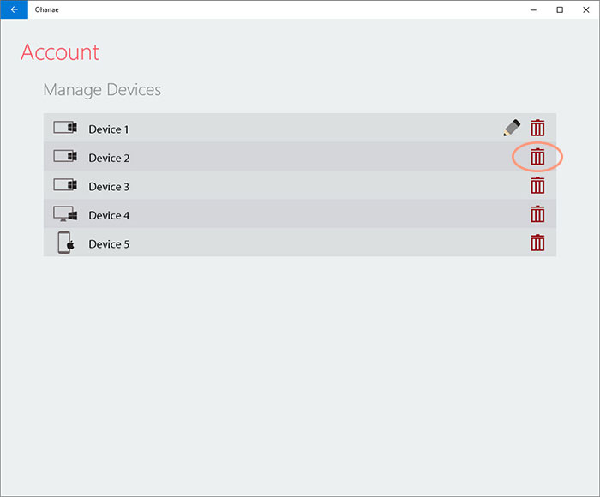Image resolution: width=600 pixels, height=497 pixels.
Task: Delete Device 1 using trash icon
Action: click(537, 128)
